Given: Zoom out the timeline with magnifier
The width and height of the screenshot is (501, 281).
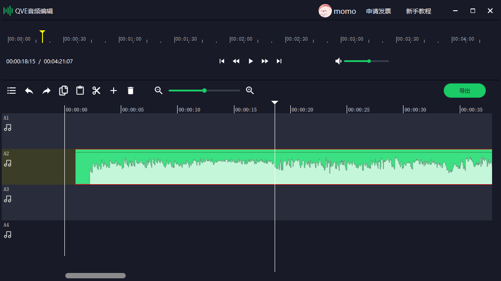Looking at the screenshot, I should 158,91.
